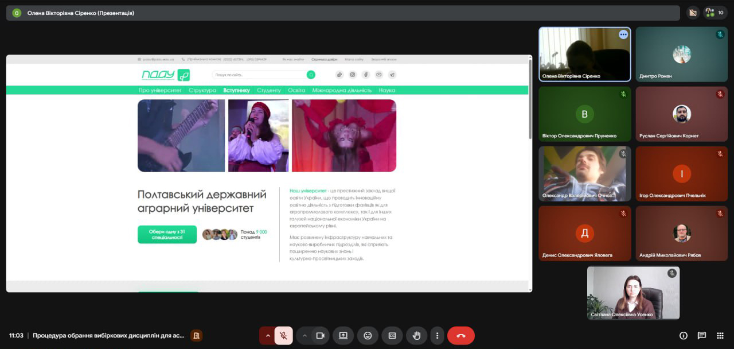Click the present screen icon
The image size is (734, 349).
[x=343, y=335]
